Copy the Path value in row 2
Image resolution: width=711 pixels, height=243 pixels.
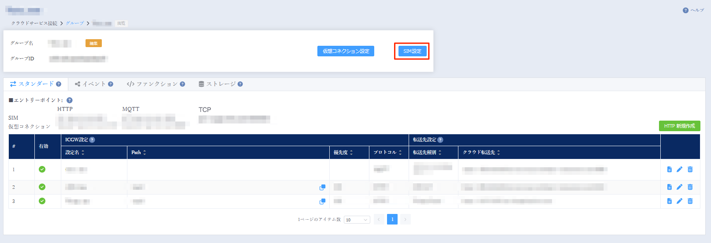(322, 188)
